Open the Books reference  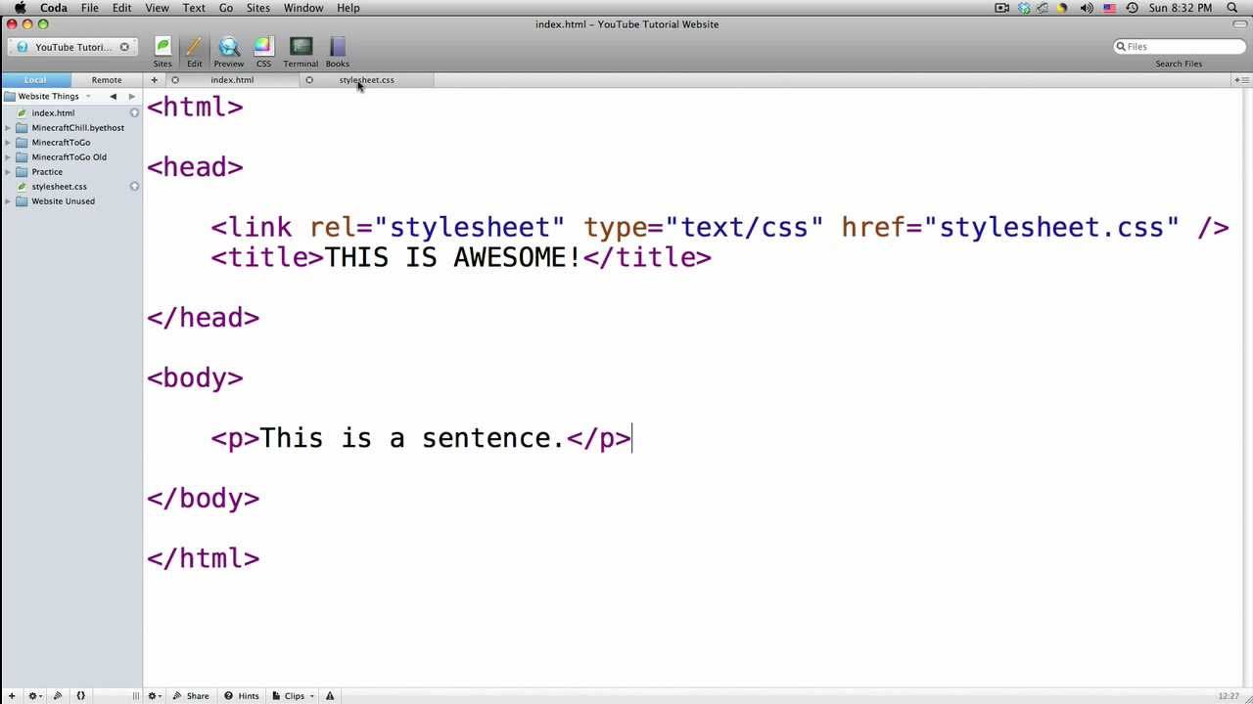338,52
